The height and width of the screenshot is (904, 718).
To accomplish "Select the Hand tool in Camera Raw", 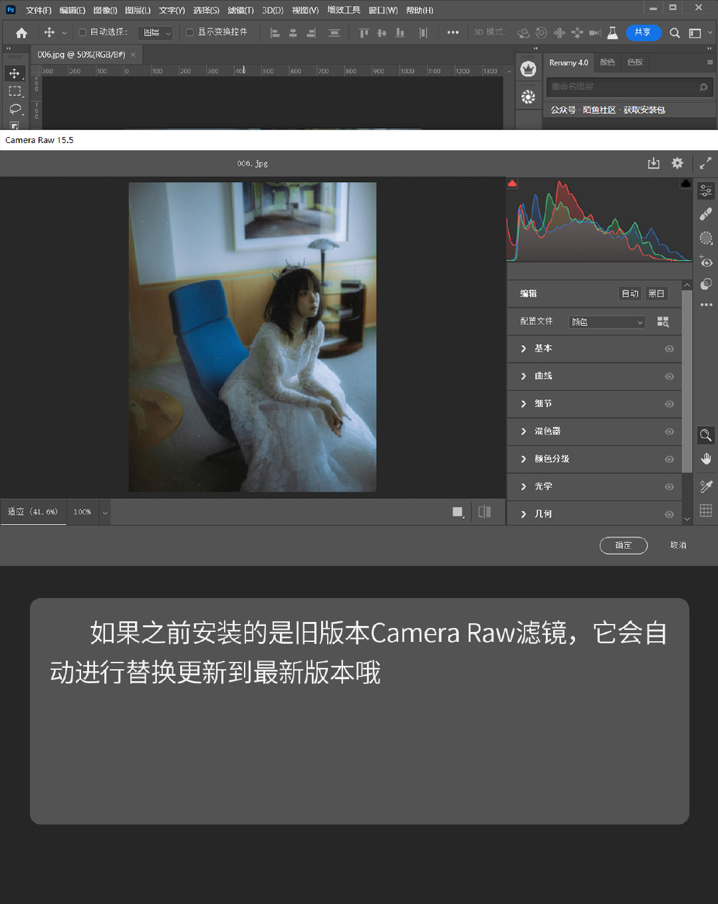I will [x=705, y=459].
